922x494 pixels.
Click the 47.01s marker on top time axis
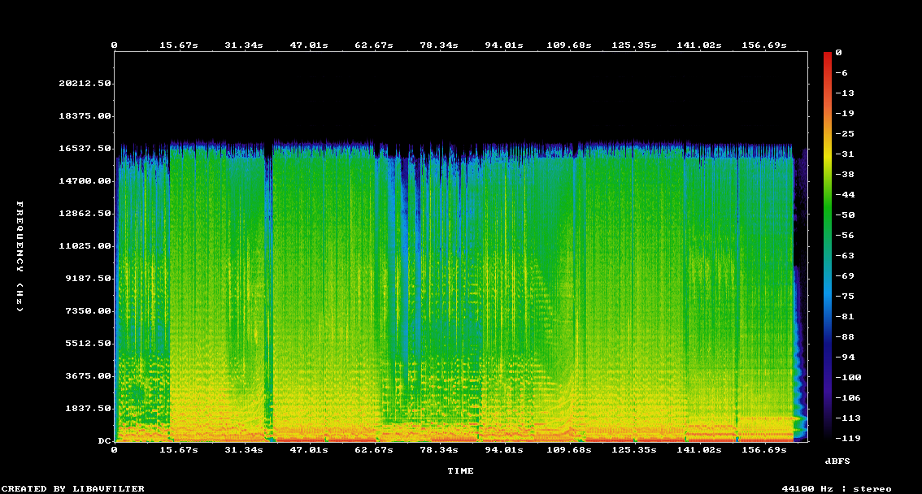click(309, 45)
